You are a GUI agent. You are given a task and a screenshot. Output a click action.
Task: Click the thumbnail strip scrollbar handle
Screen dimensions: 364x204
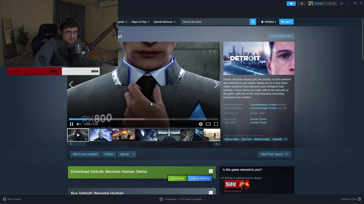click(x=80, y=144)
